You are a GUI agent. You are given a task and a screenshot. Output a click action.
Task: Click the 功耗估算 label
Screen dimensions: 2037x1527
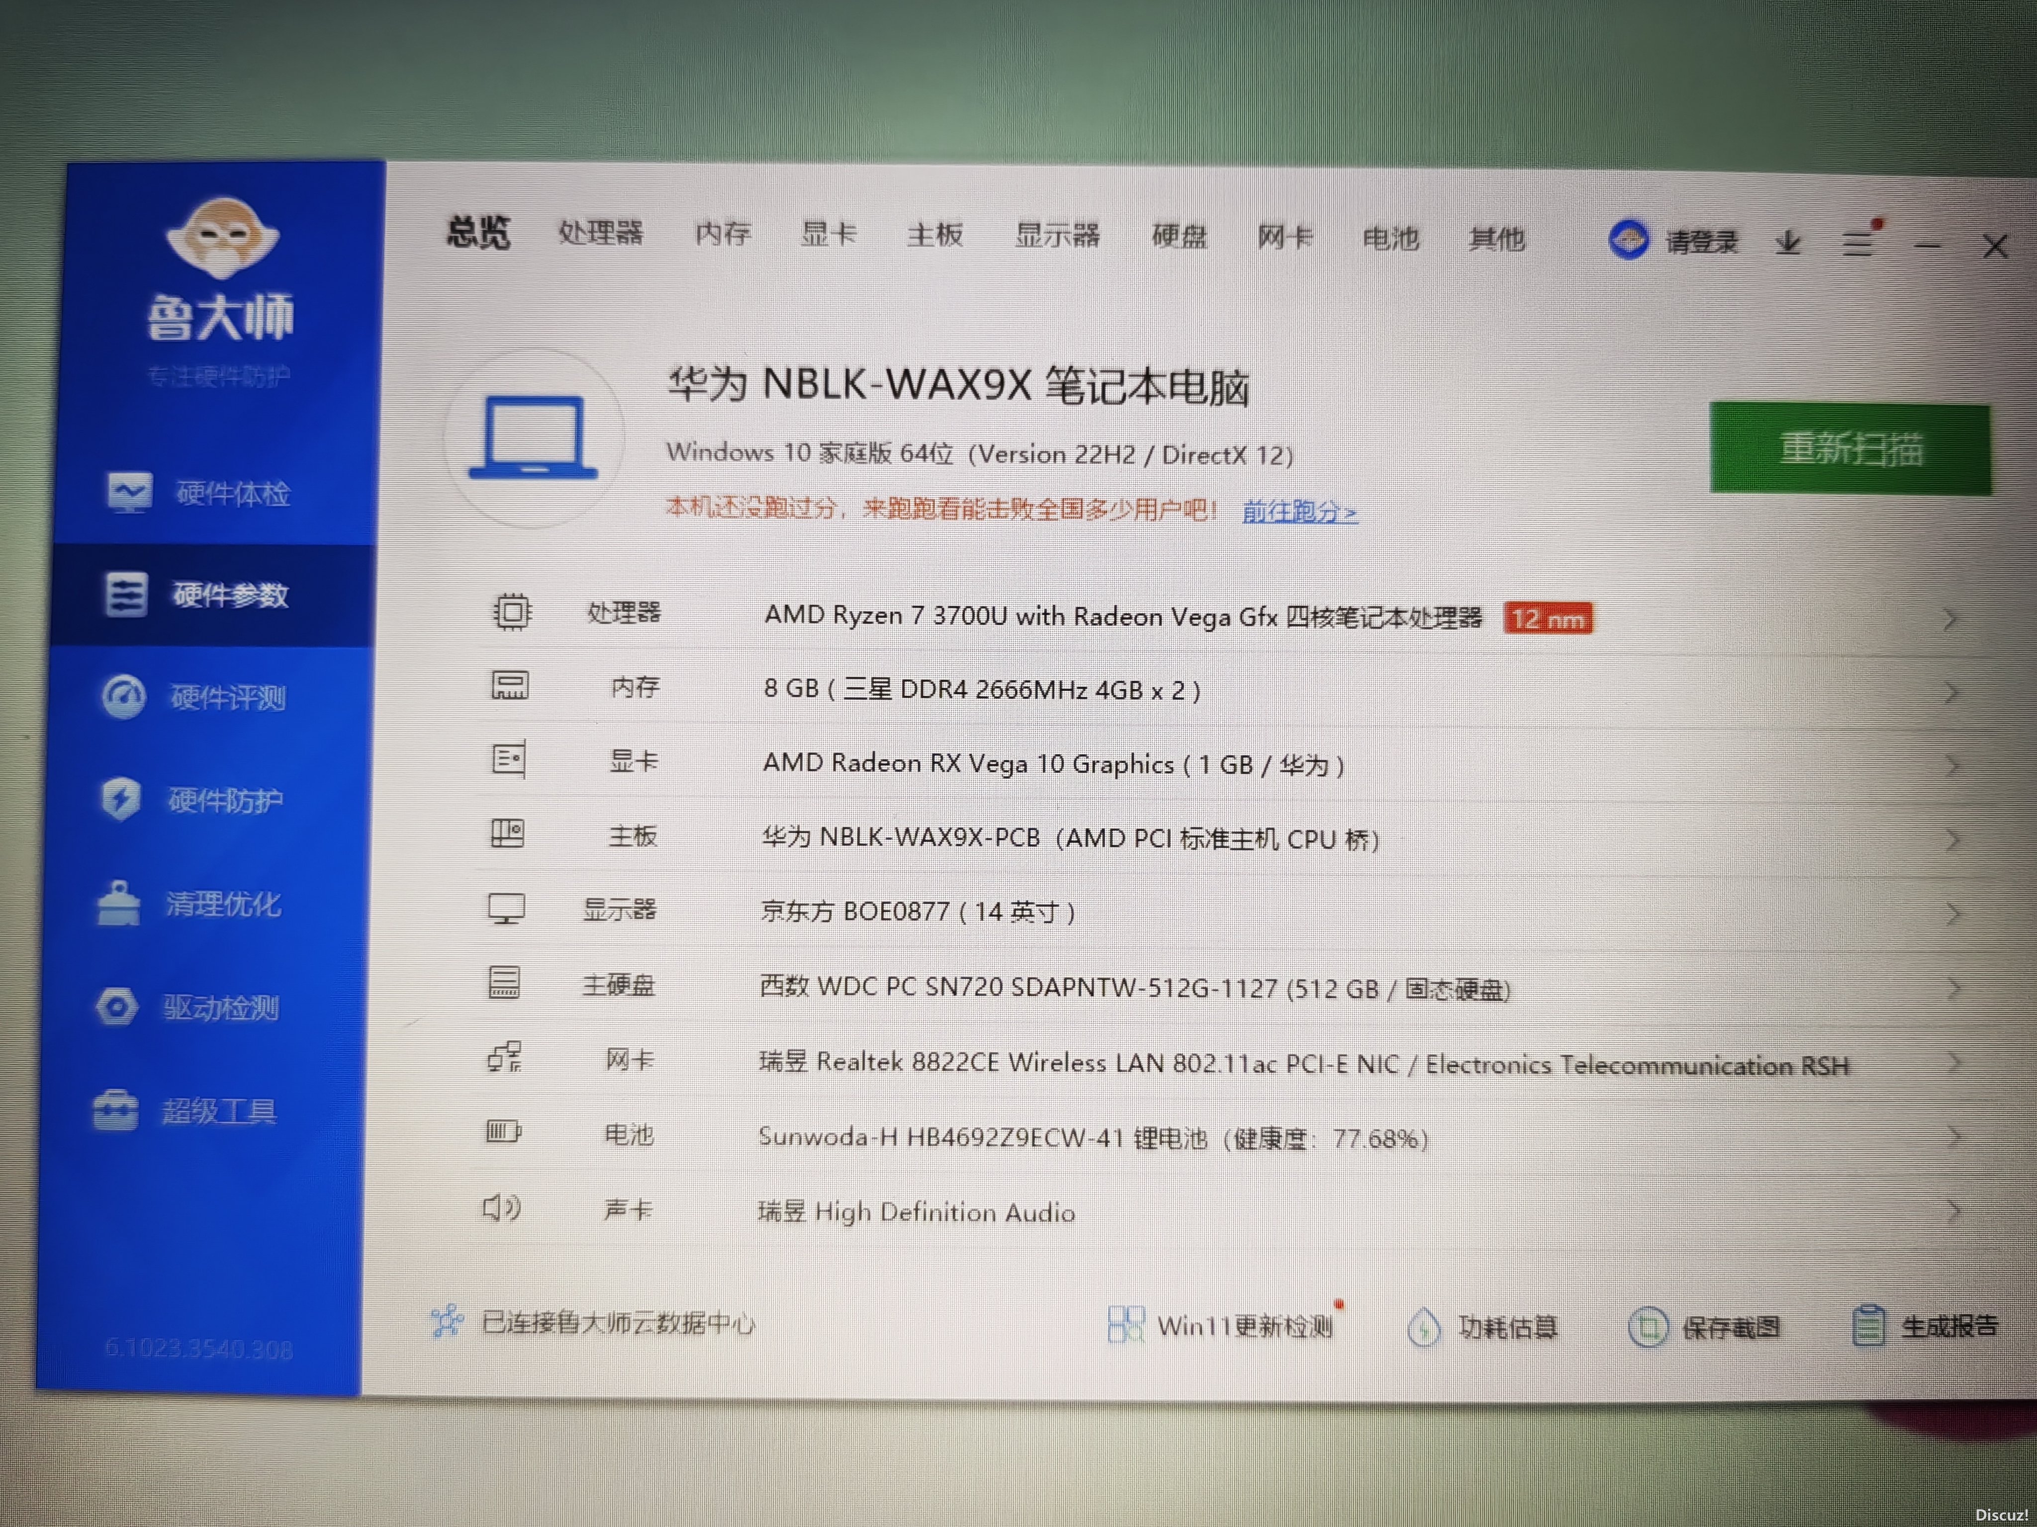(1507, 1327)
